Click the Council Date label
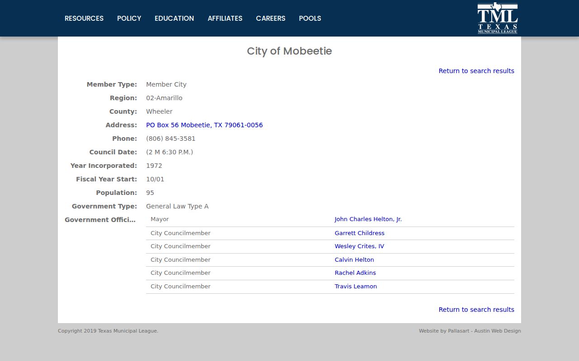Screen dimensions: 579x361 coord(113,152)
